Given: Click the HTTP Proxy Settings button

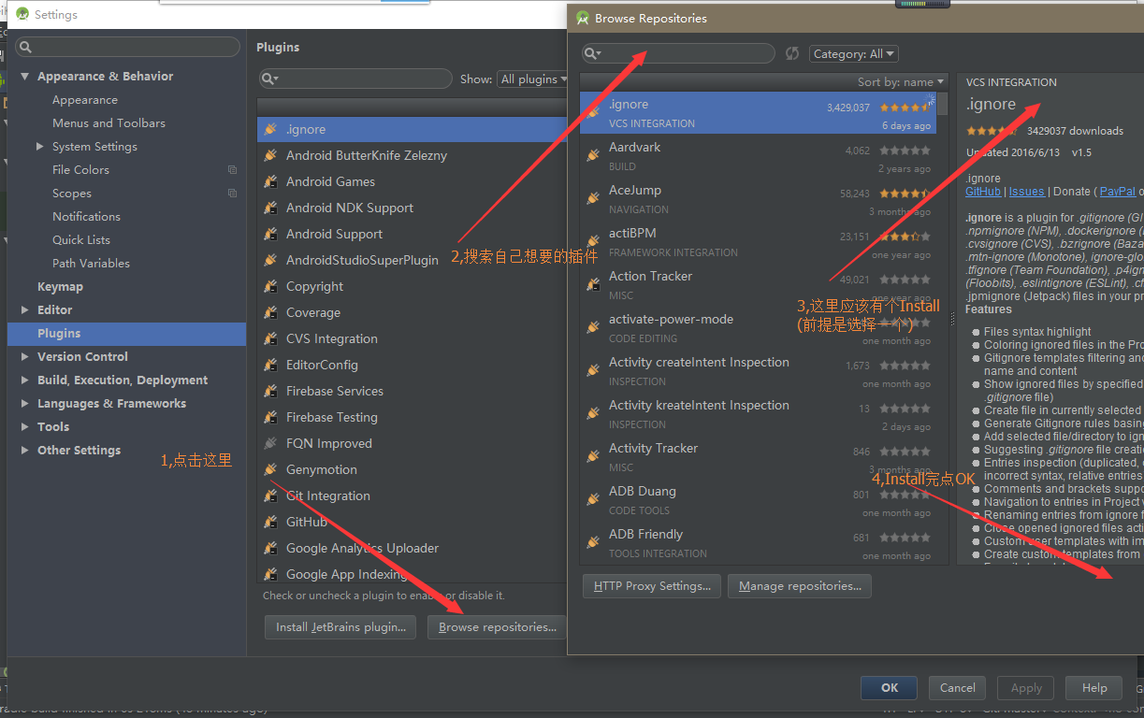Looking at the screenshot, I should point(652,586).
